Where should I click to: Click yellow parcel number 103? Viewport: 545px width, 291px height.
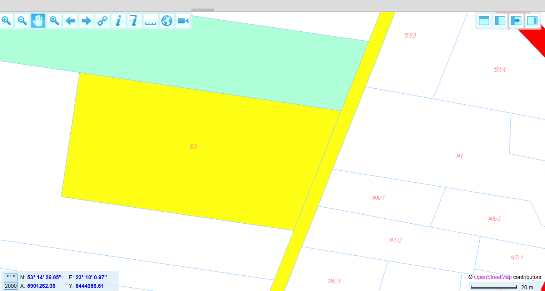click(194, 147)
